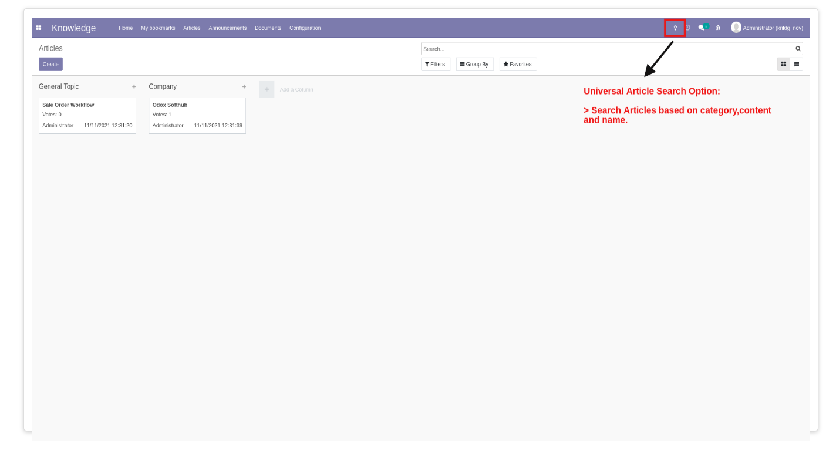Open the My bookmarks menu
Screen dimensions: 826x467
point(158,28)
